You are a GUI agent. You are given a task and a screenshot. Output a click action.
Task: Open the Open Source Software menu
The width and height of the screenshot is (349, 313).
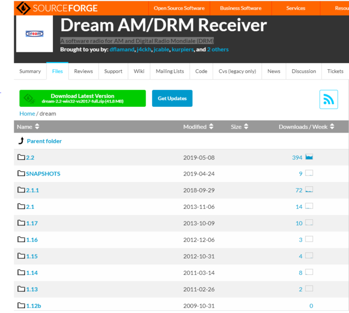pos(179,8)
